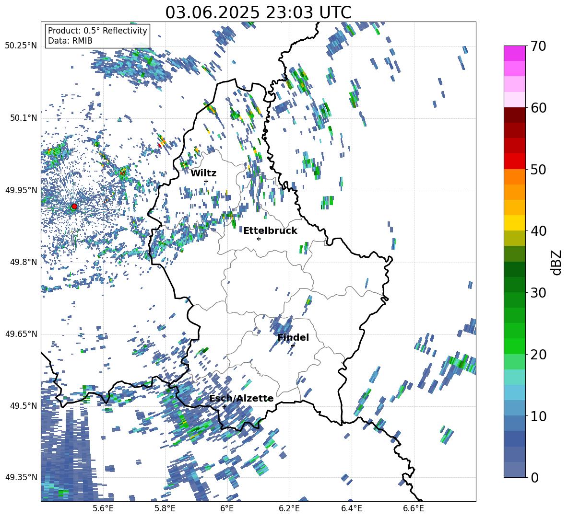This screenshot has width=568, height=518.
Task: Click the magenta top colorbar segment
Action: coord(515,54)
